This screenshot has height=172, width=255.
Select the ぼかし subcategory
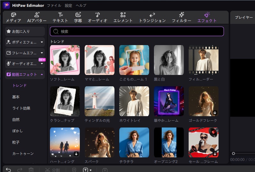[x=18, y=131]
